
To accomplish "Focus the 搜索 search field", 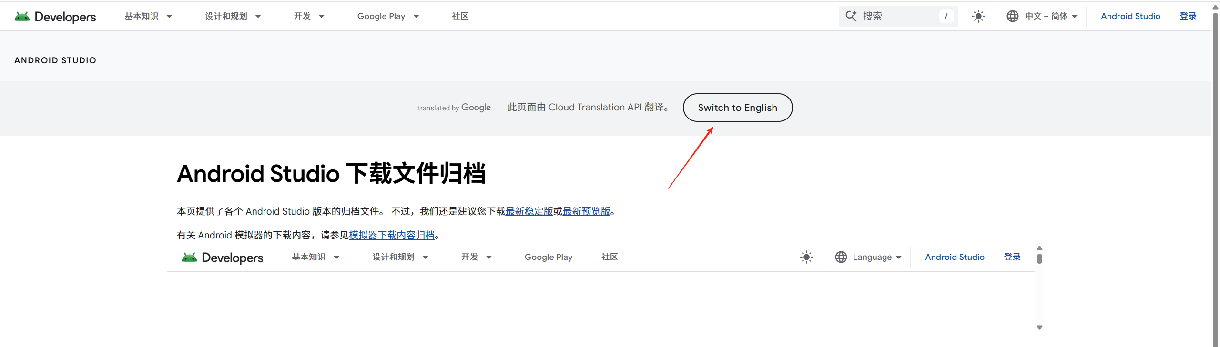I will tap(898, 16).
